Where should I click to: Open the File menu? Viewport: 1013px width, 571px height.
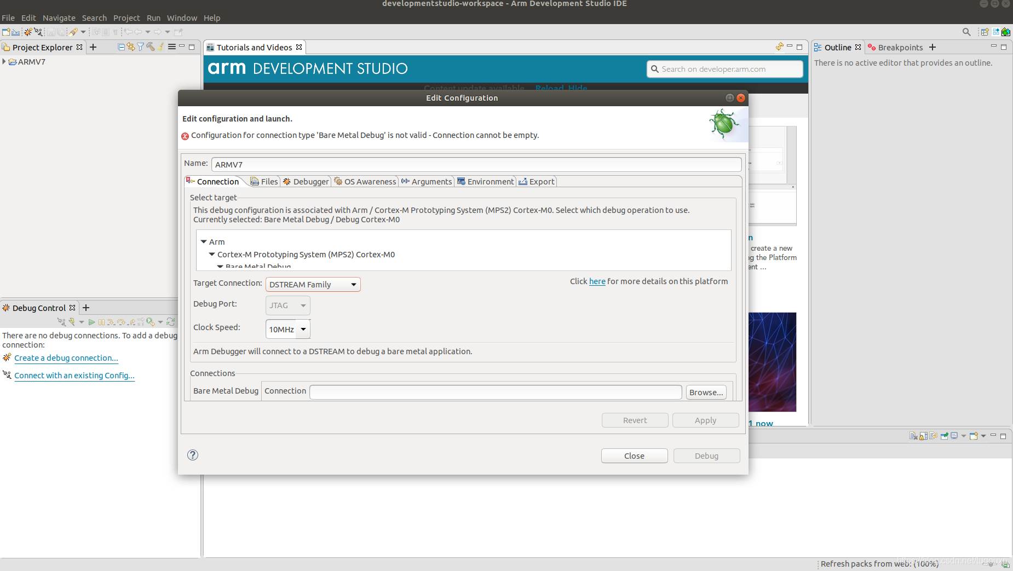[8, 18]
